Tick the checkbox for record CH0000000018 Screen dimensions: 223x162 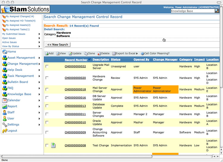pyautogui.click(x=47, y=89)
